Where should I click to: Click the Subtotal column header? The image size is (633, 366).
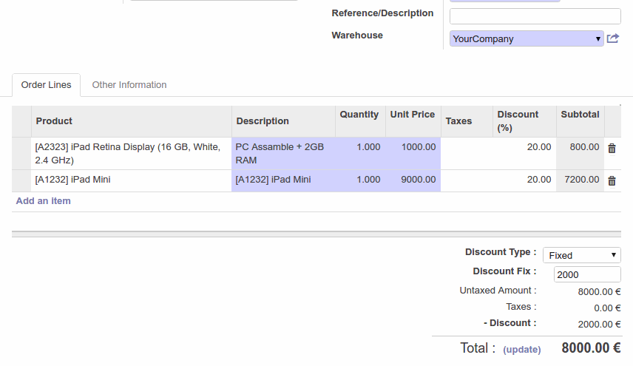[580, 115]
